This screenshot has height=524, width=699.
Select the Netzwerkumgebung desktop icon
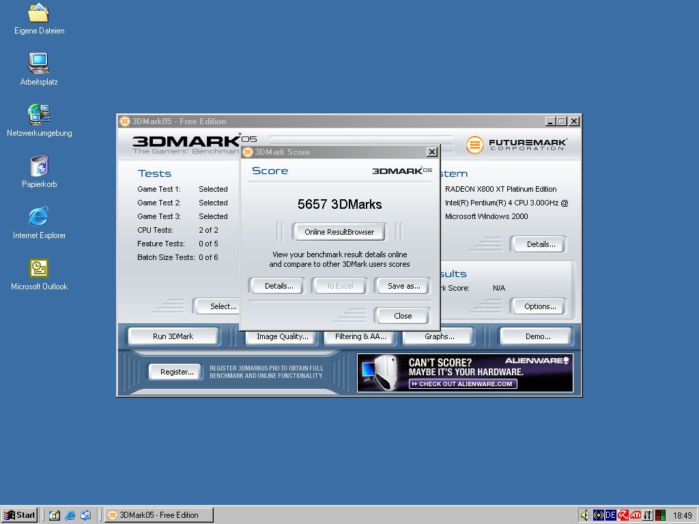39,121
